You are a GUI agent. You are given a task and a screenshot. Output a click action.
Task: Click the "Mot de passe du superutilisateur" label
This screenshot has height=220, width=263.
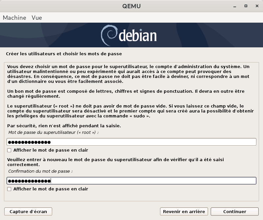[54, 133]
